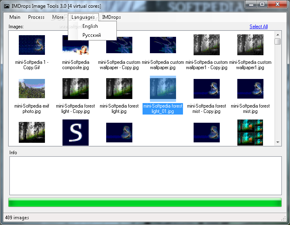290x225 pixels.
Task: Select the mini-Softpedia forest light.jpg thumbnail
Action: (x=119, y=88)
